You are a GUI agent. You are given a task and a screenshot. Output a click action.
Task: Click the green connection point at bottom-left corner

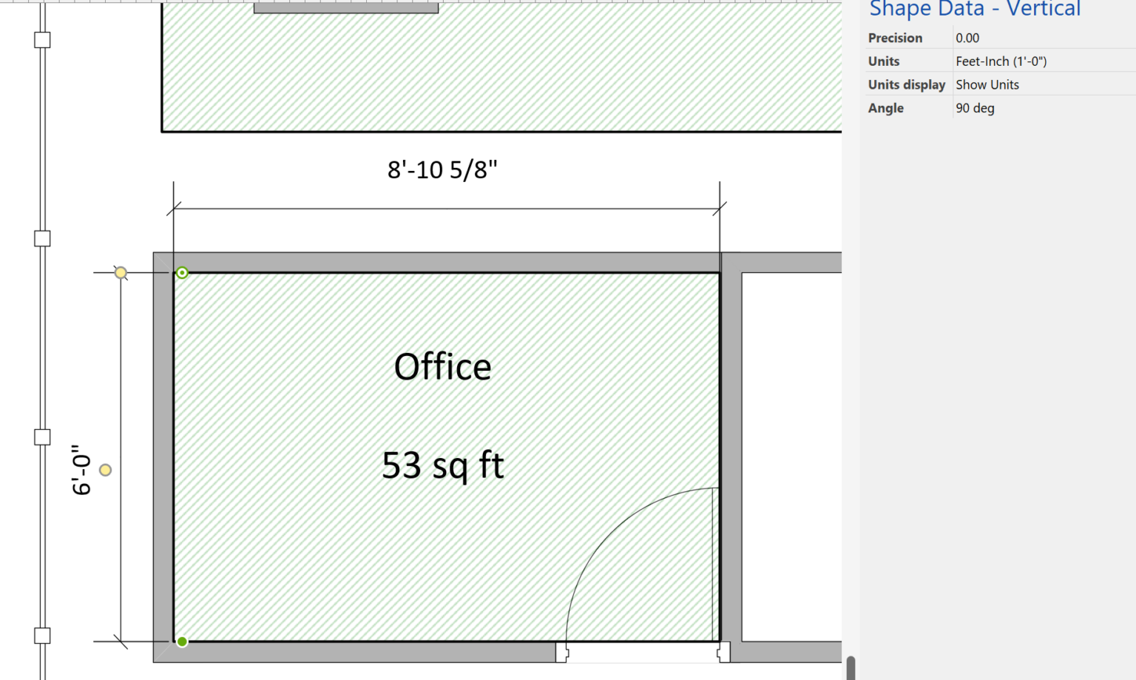tap(182, 641)
